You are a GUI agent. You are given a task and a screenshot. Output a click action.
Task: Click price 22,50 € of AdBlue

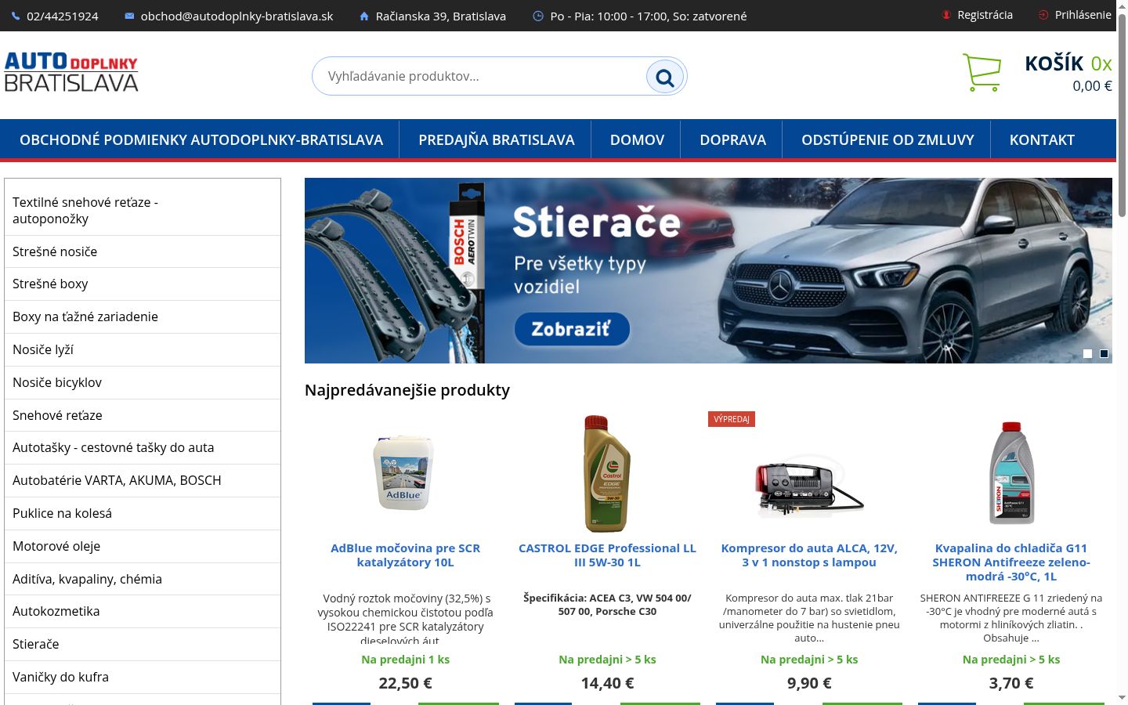(x=405, y=683)
